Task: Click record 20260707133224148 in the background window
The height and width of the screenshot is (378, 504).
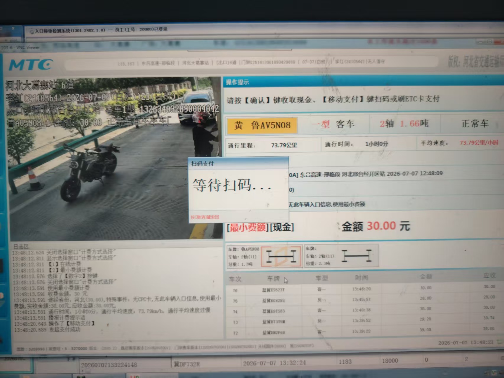Action: pos(109,365)
